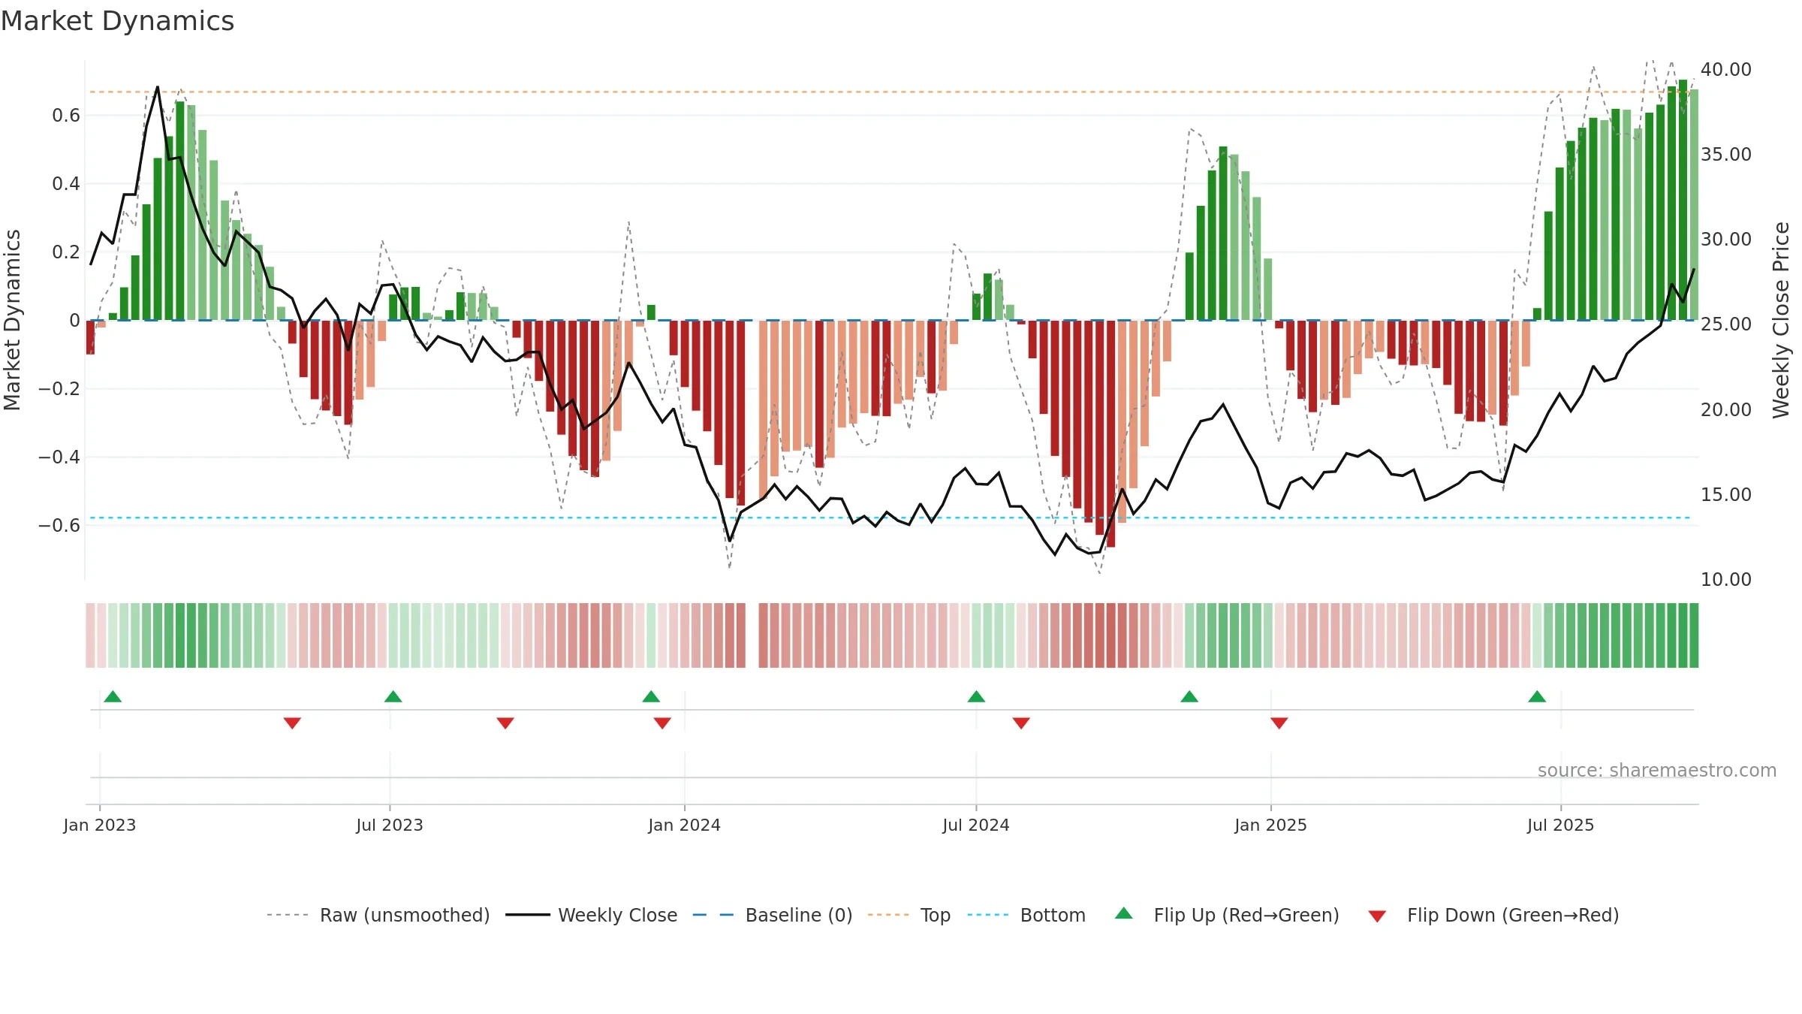
Task: Click the Market Dynamics chart title
Action: [117, 21]
